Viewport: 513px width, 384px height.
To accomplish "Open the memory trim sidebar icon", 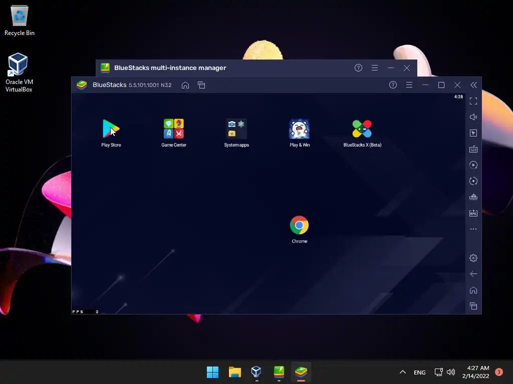I will click(x=473, y=197).
